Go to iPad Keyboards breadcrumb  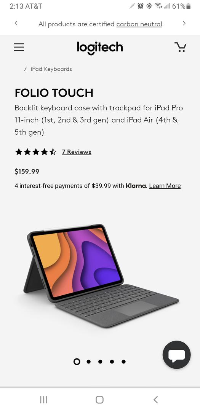click(51, 69)
